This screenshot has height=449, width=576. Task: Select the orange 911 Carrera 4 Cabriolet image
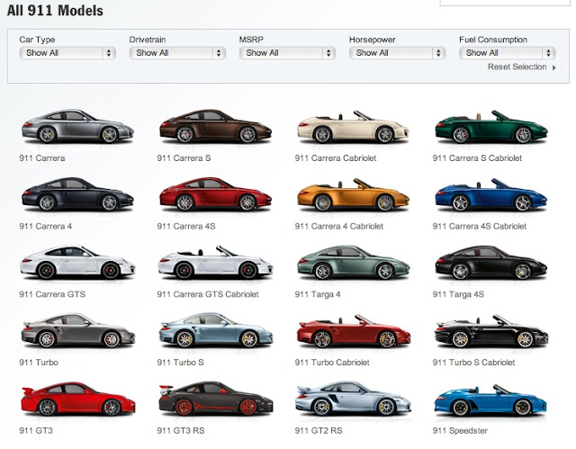353,194
